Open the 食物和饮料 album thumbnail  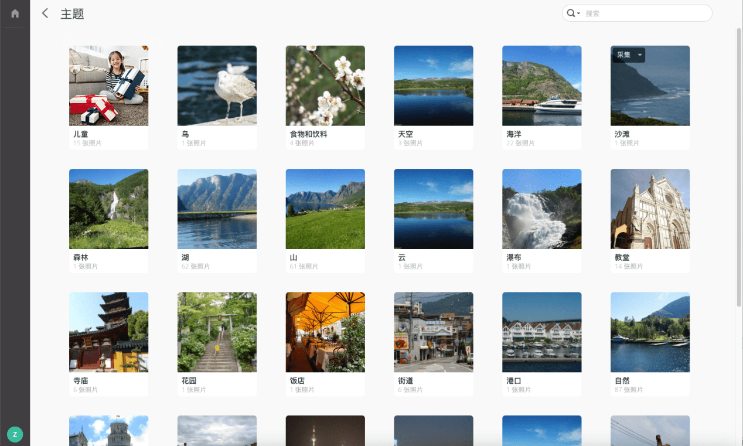pyautogui.click(x=325, y=86)
